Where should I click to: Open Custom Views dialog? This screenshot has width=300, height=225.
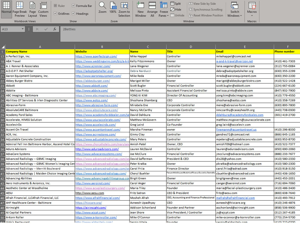tap(43, 9)
